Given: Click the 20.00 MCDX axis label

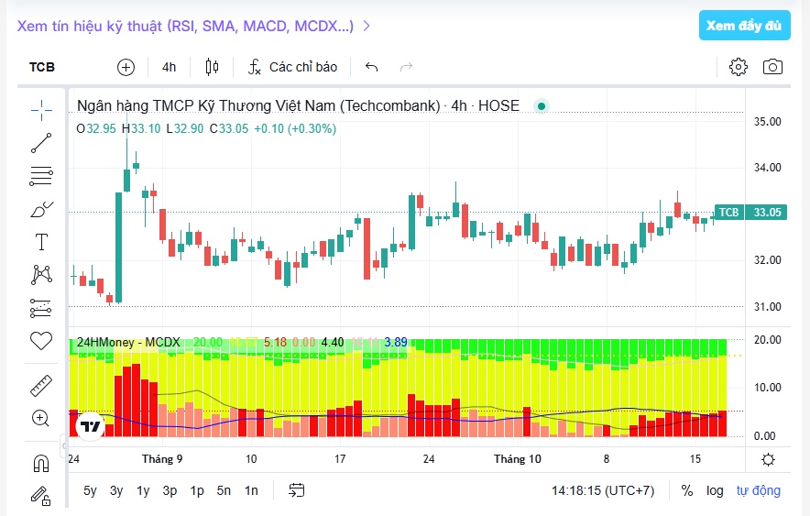Looking at the screenshot, I should tap(768, 340).
